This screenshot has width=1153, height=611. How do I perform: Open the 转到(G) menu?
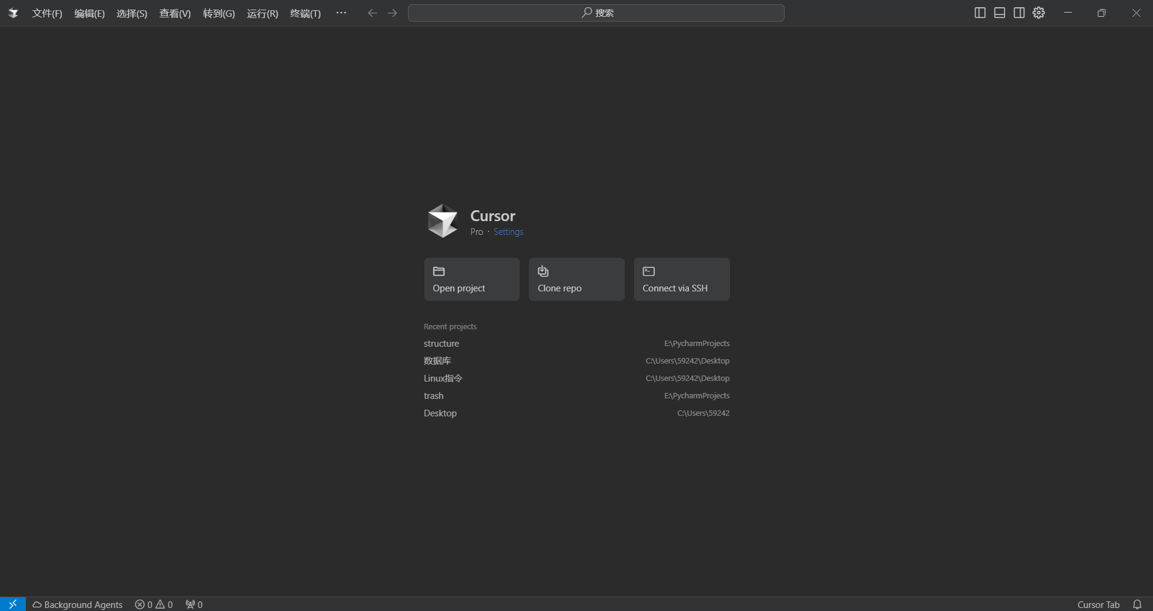click(x=219, y=13)
